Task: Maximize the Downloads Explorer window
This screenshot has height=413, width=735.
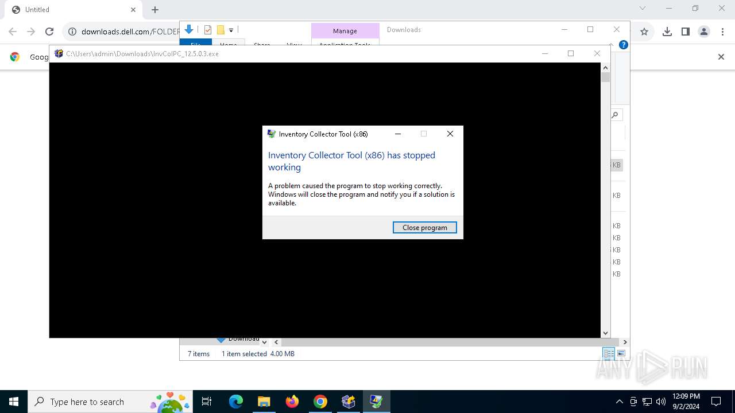Action: pos(590,29)
